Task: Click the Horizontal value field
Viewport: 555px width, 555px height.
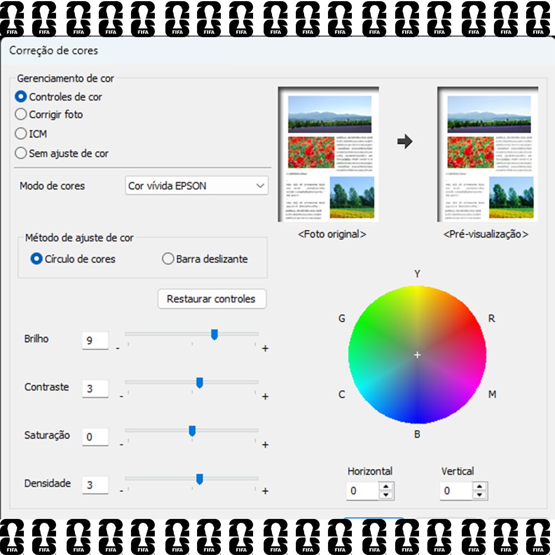Action: (x=363, y=491)
